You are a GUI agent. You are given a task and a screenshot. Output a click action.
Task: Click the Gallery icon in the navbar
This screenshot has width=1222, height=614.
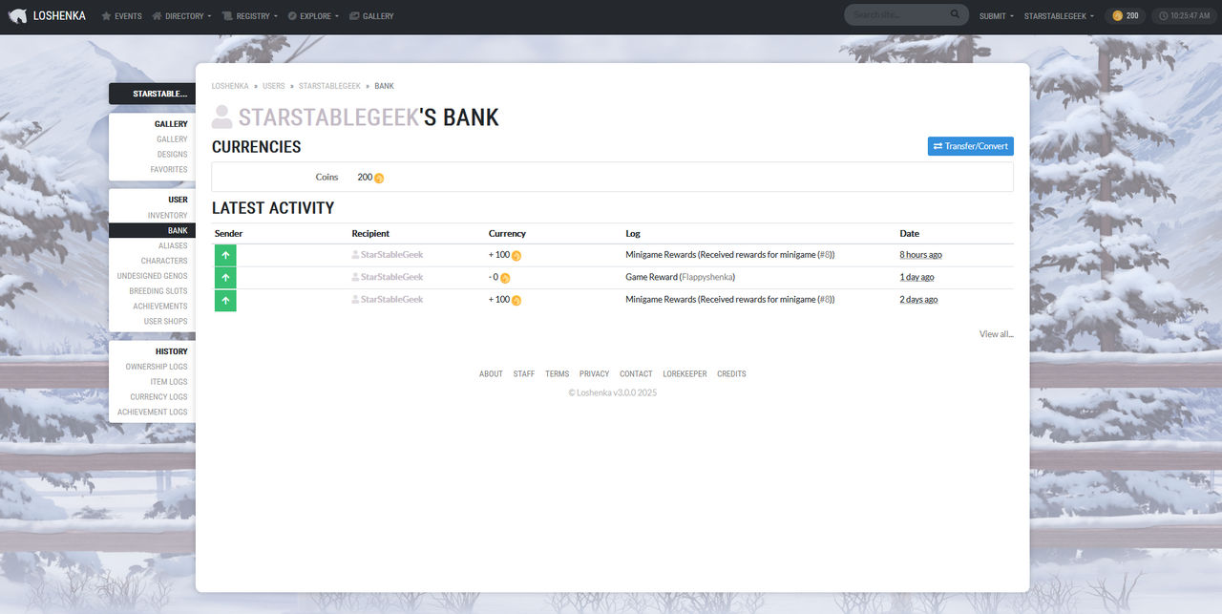pos(354,16)
